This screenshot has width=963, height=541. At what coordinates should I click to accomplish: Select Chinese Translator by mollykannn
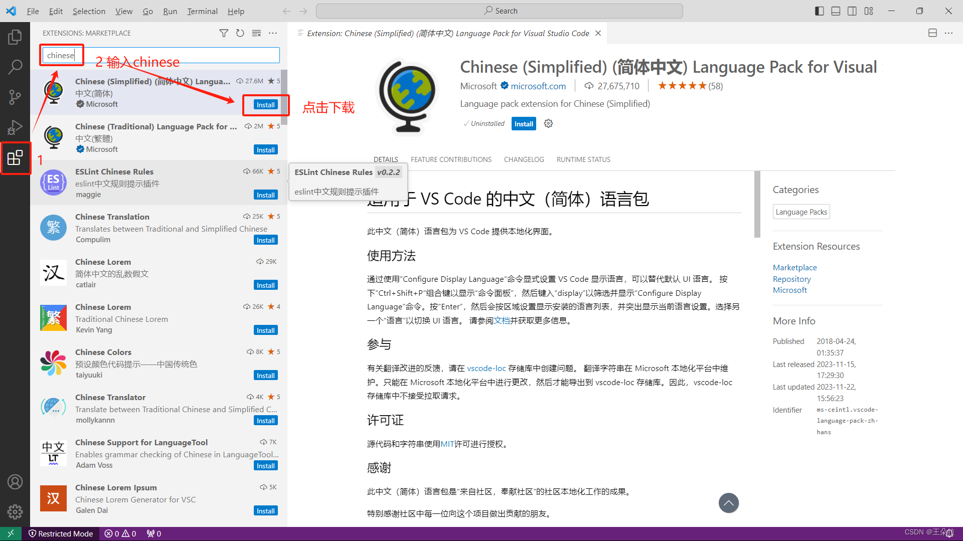click(x=158, y=408)
